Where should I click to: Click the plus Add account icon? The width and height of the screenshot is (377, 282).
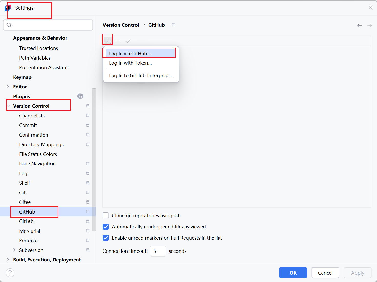[x=108, y=41]
